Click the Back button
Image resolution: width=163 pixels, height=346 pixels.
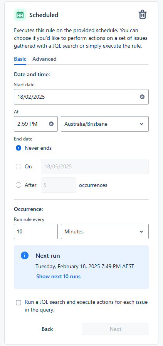coord(47,329)
